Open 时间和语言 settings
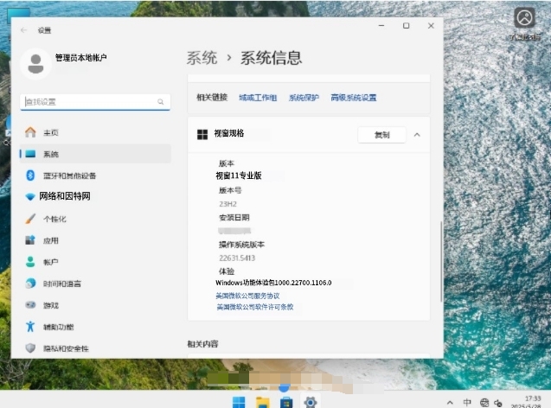551x408 pixels. coord(62,284)
